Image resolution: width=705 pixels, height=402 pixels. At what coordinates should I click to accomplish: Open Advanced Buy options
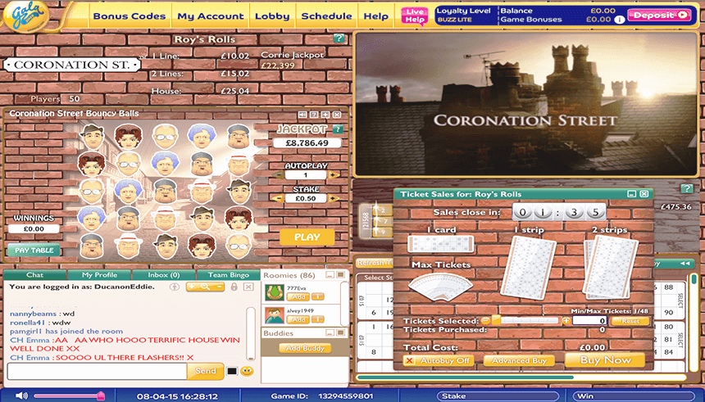(x=519, y=361)
